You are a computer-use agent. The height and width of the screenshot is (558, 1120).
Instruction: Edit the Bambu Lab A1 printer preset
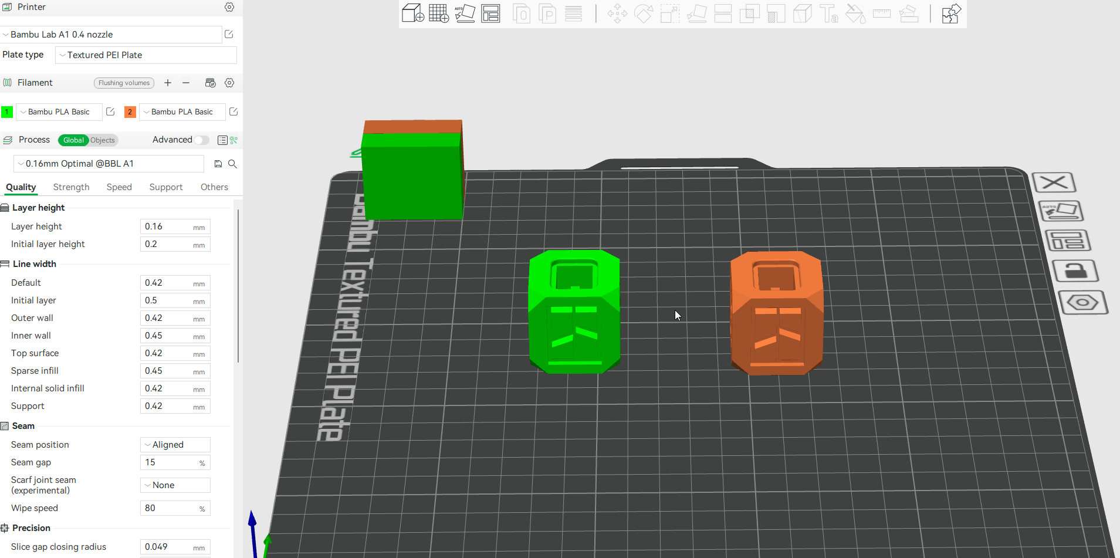[x=229, y=34]
